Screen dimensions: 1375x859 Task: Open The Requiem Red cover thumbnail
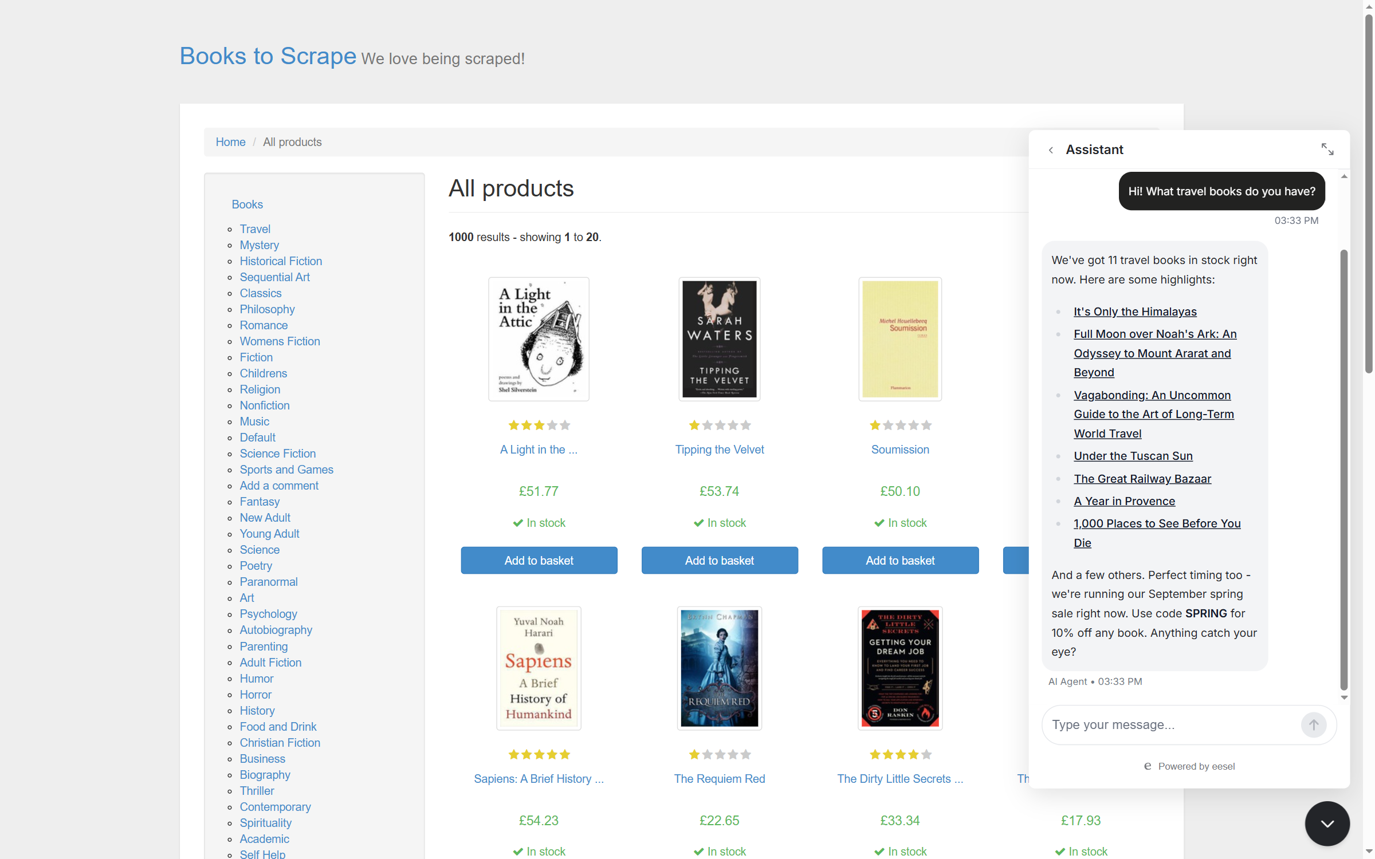coord(719,668)
